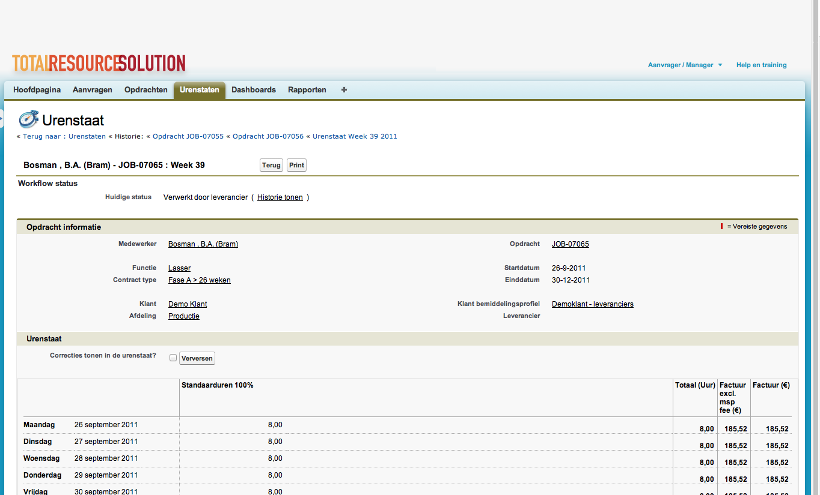Select the Startdatum value 26-9-2011

click(569, 268)
